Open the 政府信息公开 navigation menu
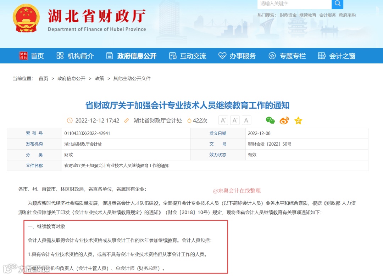Screen dimensions: 383x276 coord(137,56)
